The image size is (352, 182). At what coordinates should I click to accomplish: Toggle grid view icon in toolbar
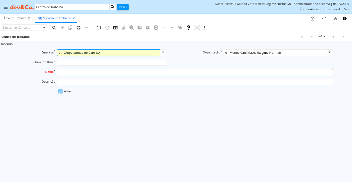(x=115, y=28)
